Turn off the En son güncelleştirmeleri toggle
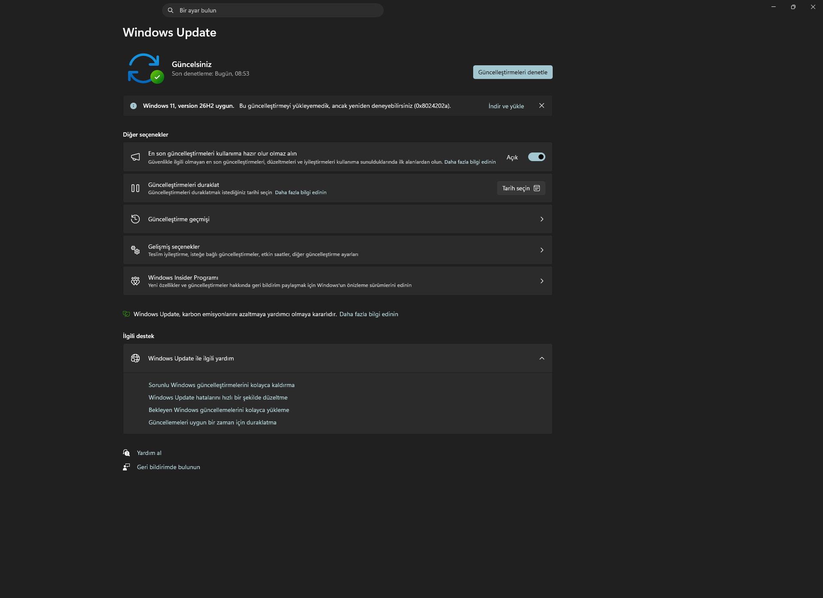This screenshot has width=823, height=598. pyautogui.click(x=537, y=157)
